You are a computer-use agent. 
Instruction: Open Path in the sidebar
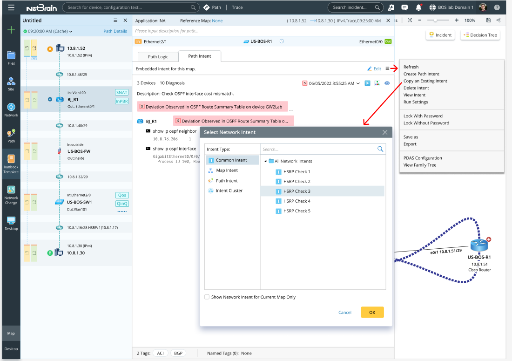tap(11, 136)
